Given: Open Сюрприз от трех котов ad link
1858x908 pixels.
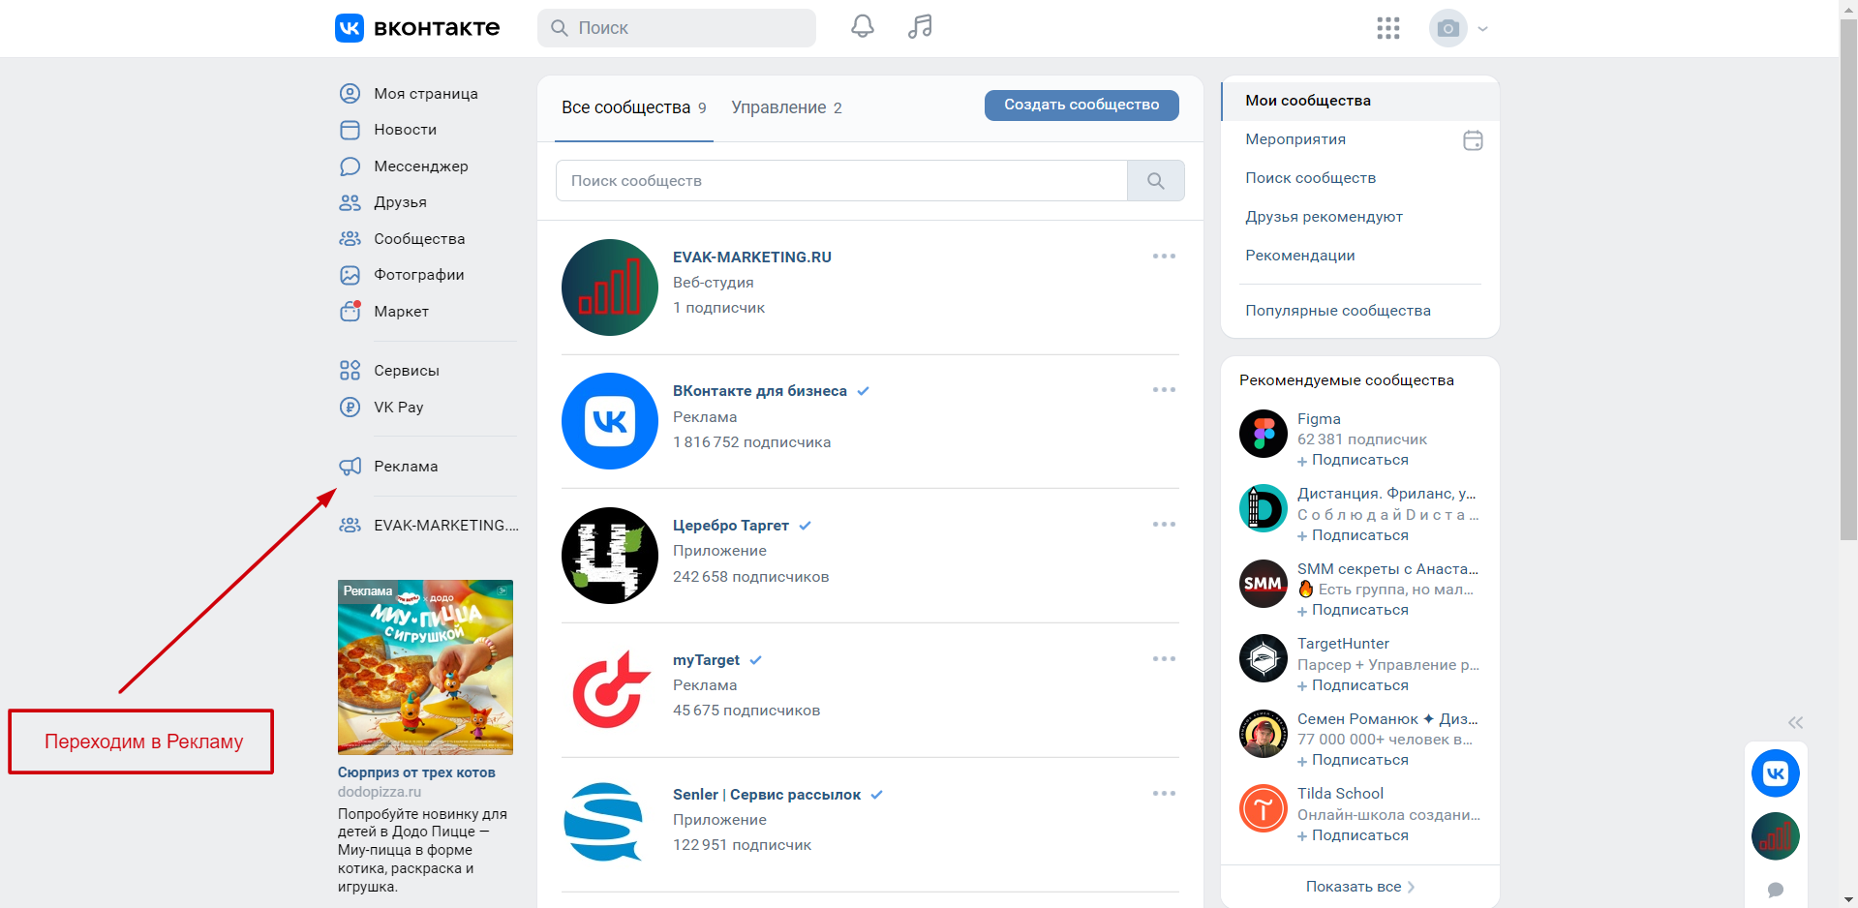Looking at the screenshot, I should [x=416, y=772].
